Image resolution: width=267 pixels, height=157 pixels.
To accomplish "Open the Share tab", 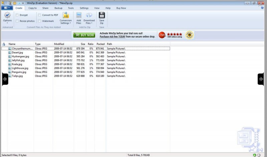I will click(x=45, y=8).
